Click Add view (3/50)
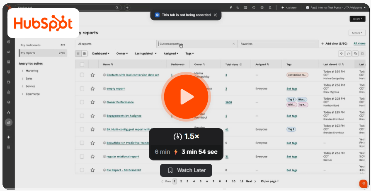The image size is (371, 191). click(334, 44)
